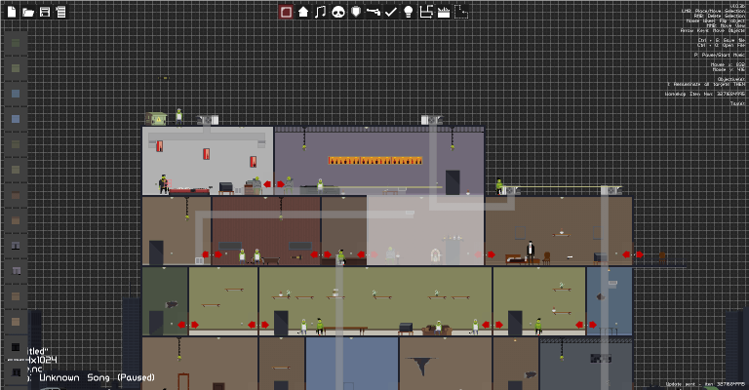The width and height of the screenshot is (749, 390).
Task: Click the Unknown Song (Paused) label
Action: pyautogui.click(x=97, y=377)
